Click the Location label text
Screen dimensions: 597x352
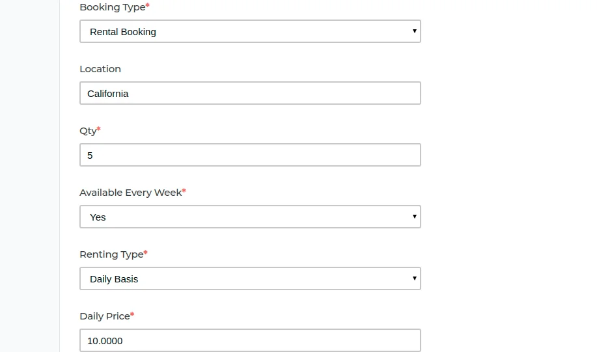(x=100, y=69)
